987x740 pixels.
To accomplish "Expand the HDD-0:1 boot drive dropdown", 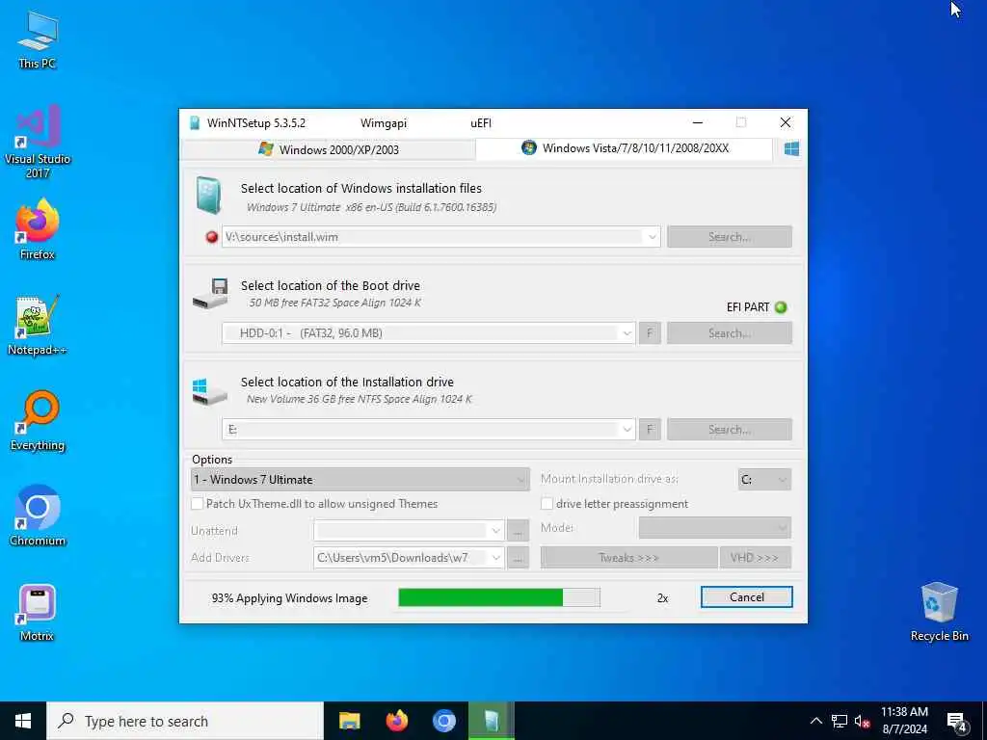I will 627,333.
